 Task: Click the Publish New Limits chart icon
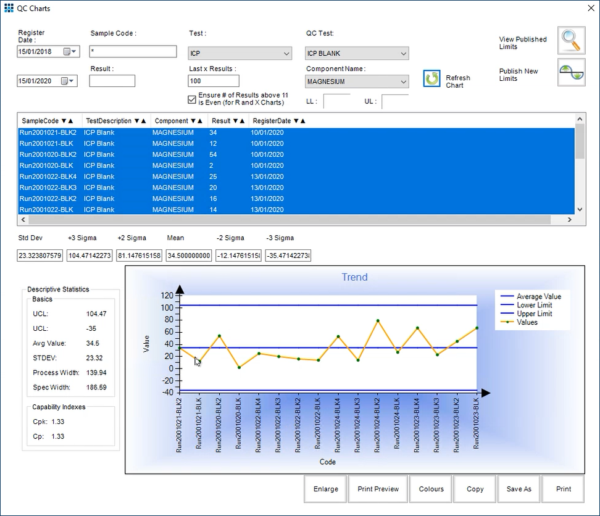coord(570,72)
